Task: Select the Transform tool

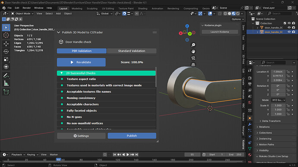Action: 6,67
